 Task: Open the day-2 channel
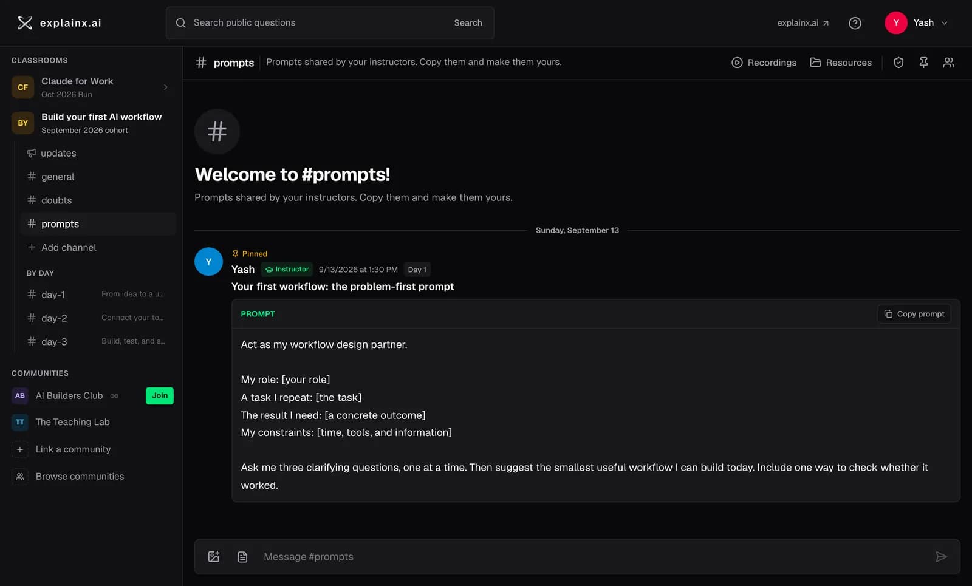(x=97, y=318)
